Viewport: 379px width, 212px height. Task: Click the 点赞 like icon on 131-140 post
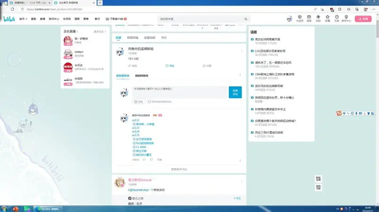click(x=204, y=66)
